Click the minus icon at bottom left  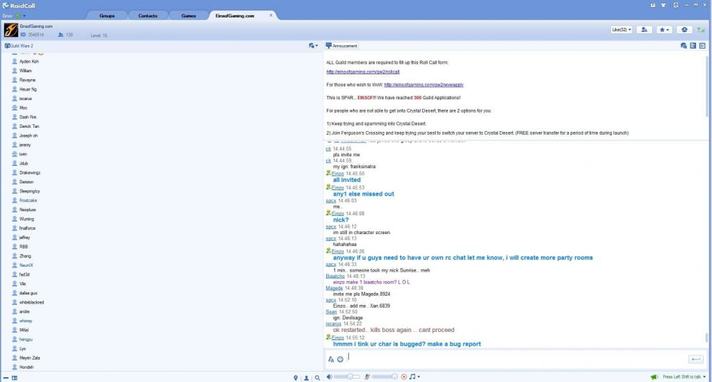6,377
